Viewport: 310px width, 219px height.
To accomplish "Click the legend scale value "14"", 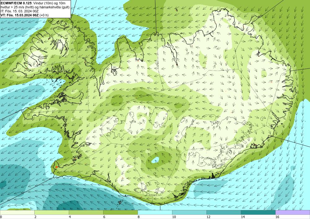I will (x=243, y=217).
